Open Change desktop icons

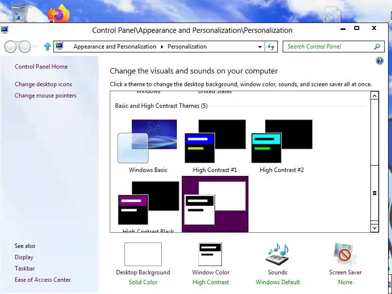pos(43,84)
